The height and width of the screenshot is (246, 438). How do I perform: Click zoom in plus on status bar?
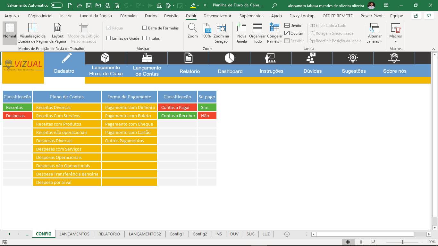(x=421, y=242)
